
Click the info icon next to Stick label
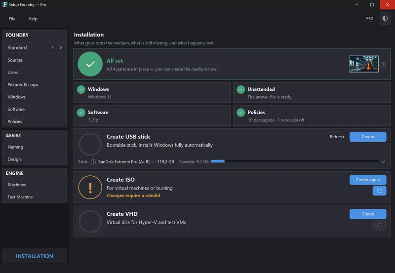point(93,162)
